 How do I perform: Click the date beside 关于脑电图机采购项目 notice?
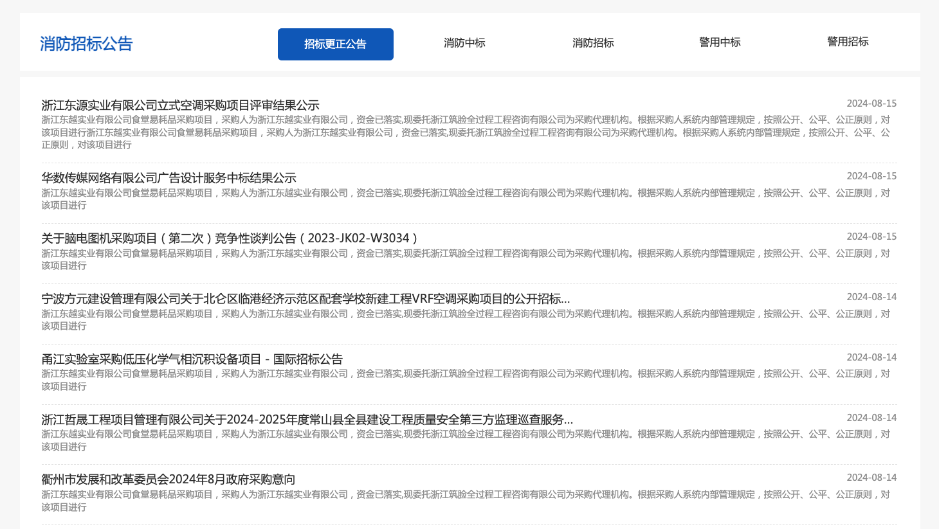[x=871, y=237]
